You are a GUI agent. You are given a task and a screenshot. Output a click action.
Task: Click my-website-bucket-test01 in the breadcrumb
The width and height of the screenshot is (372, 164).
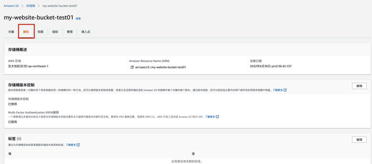click(60, 6)
